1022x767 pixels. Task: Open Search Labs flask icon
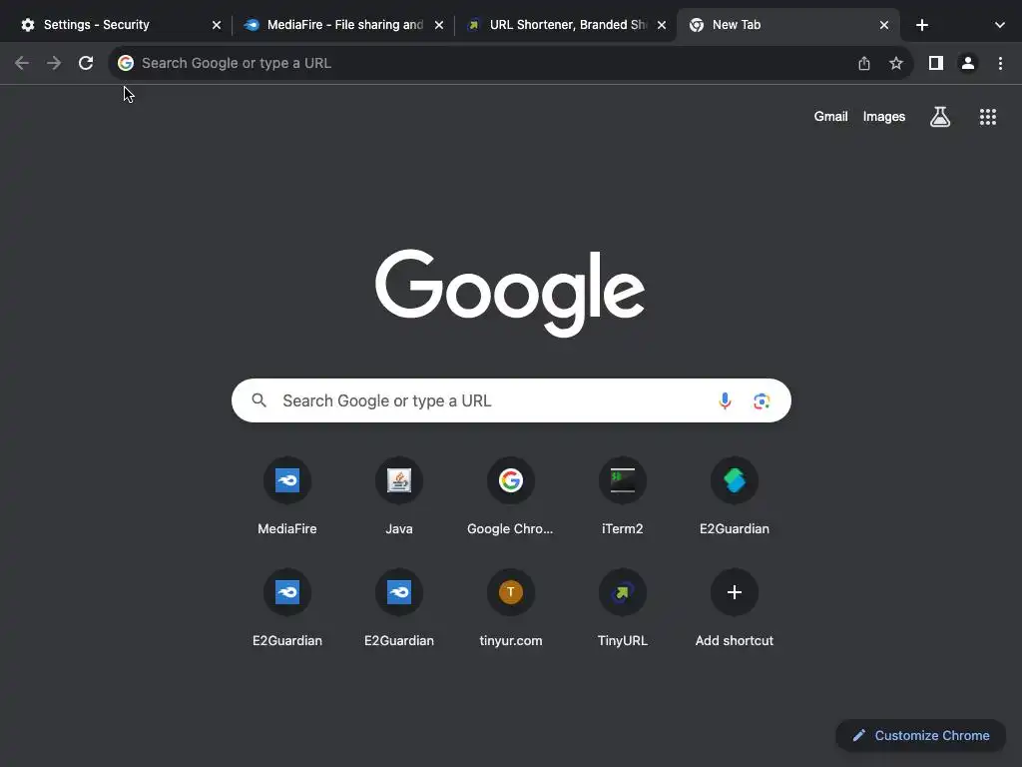pos(940,117)
